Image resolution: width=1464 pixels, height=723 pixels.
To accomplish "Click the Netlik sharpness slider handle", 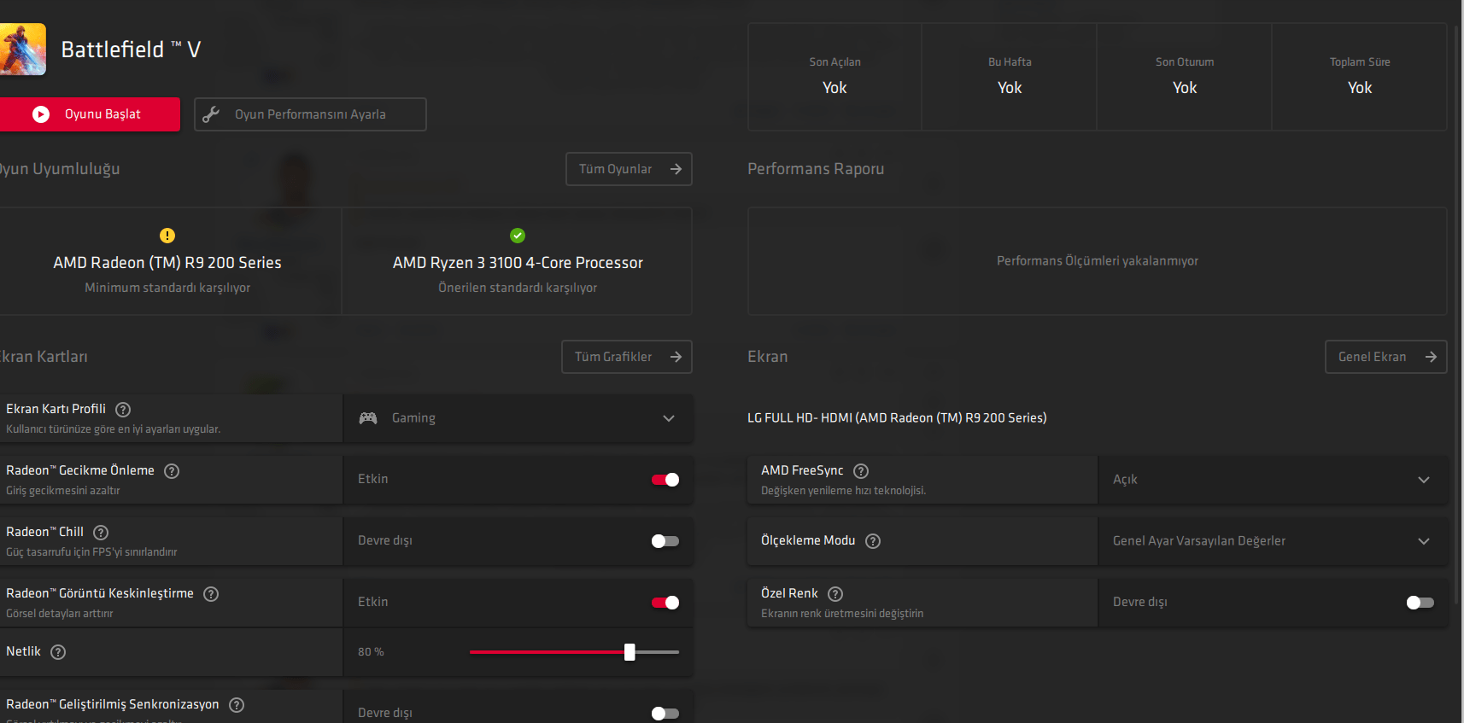I will (x=630, y=652).
